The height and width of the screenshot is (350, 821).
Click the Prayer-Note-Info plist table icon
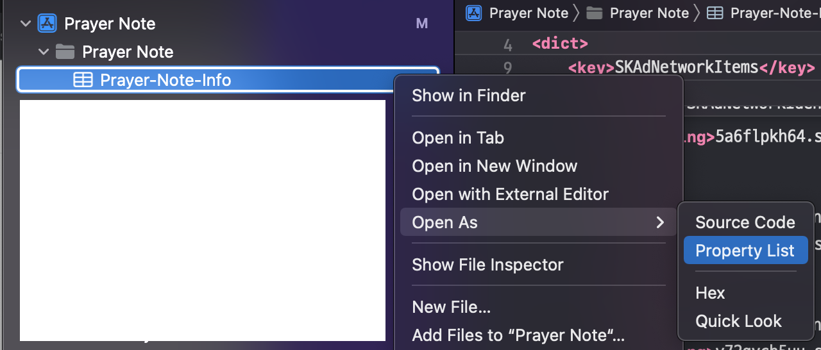pos(83,80)
